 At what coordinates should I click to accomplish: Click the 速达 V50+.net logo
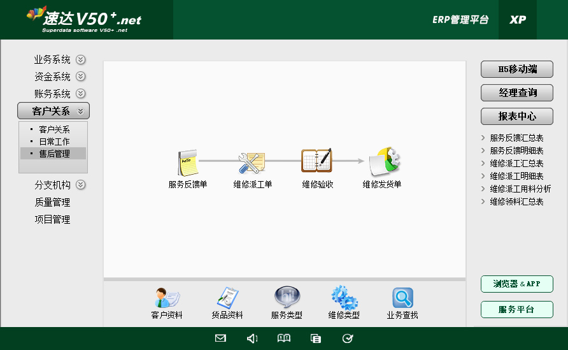click(84, 19)
